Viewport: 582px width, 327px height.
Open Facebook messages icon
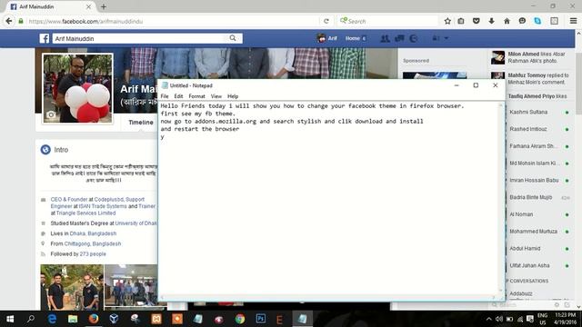tap(399, 38)
